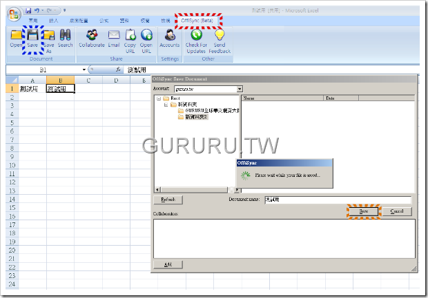Switch to the 版面配置 ribbon tab
Image resolution: width=428 pixels, height=298 pixels.
79,21
